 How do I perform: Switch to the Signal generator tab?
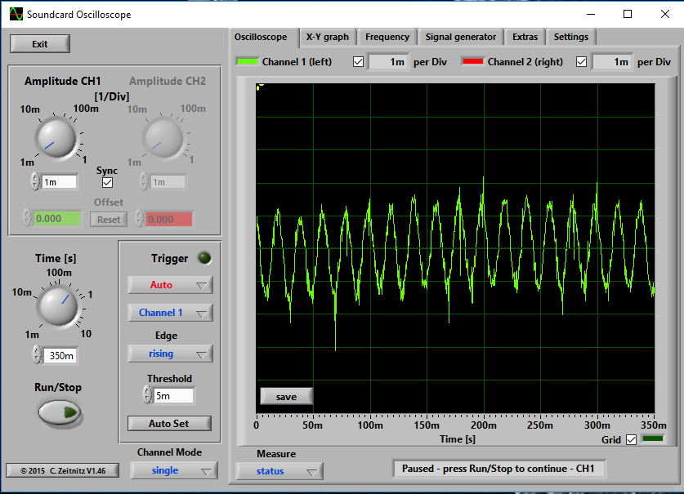click(x=461, y=37)
